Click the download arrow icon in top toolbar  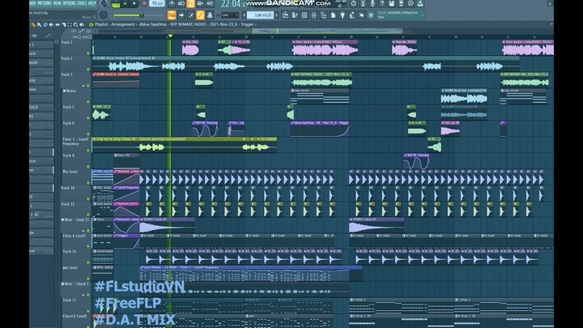(x=420, y=3)
